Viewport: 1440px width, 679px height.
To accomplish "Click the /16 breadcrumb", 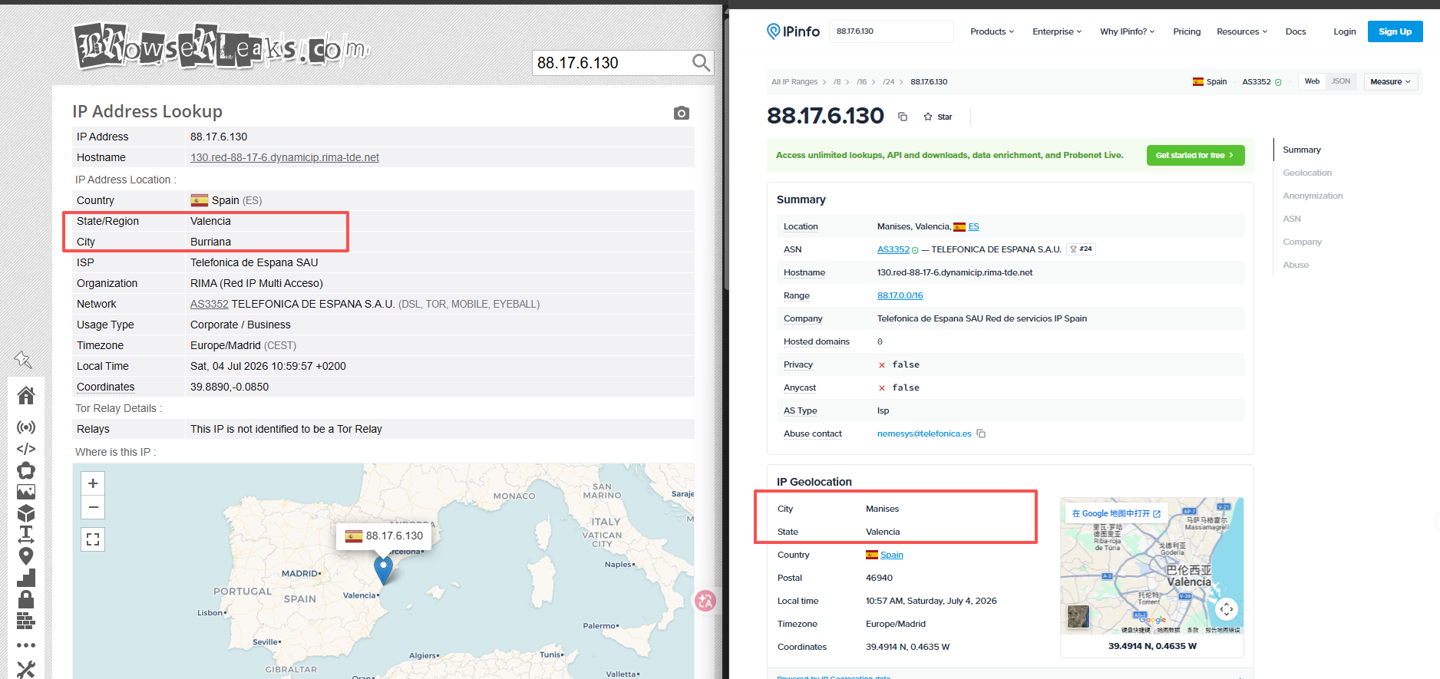I will (861, 81).
